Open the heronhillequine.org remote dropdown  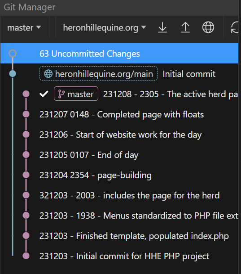[x=105, y=27]
